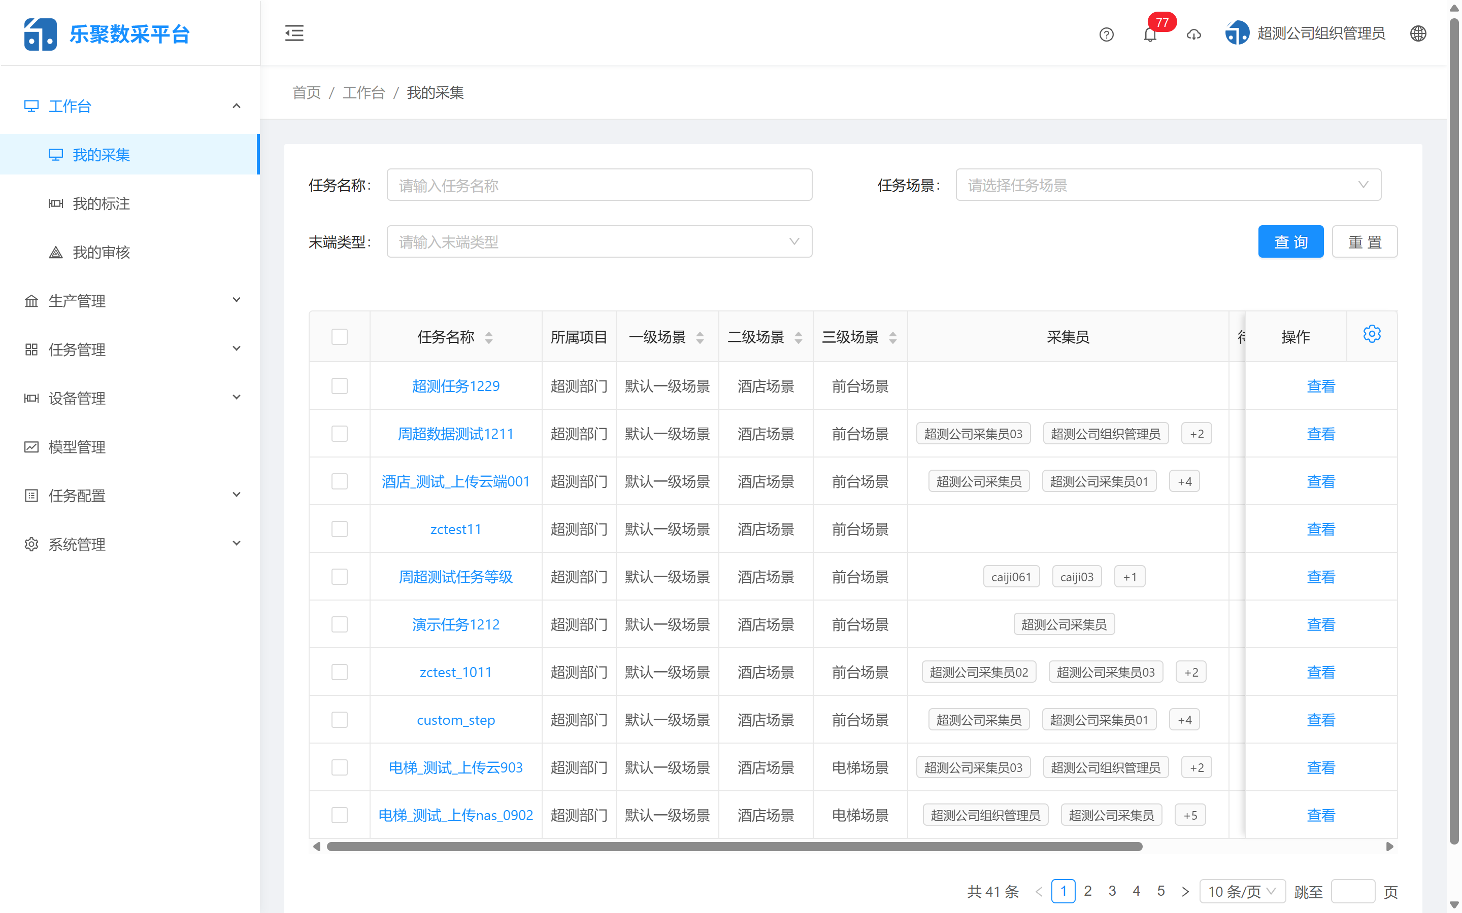Screen dimensions: 1462x913
Task: Select the 我的标注 sidebar item
Action: click(x=101, y=203)
